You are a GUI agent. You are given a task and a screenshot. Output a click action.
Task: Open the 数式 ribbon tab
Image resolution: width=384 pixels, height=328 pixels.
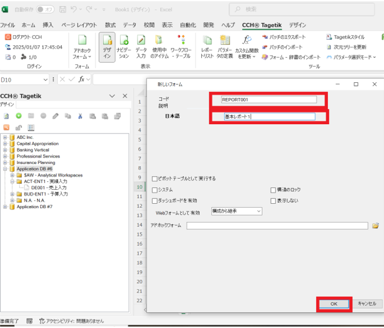pyautogui.click(x=110, y=25)
